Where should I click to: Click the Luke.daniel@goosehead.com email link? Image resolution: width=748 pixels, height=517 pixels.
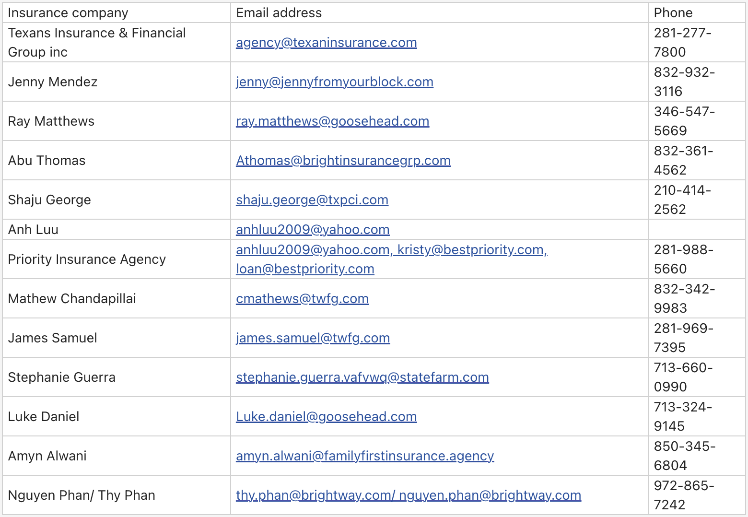(326, 417)
